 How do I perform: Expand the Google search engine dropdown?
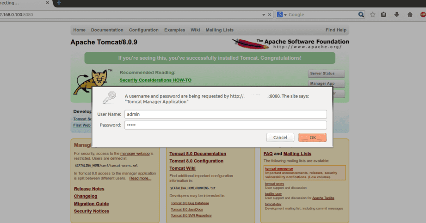[x=282, y=14]
